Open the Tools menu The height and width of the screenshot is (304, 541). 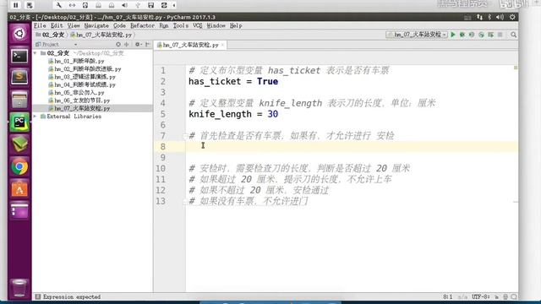click(180, 26)
